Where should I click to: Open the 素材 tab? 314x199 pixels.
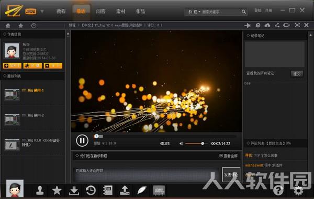coord(121,11)
